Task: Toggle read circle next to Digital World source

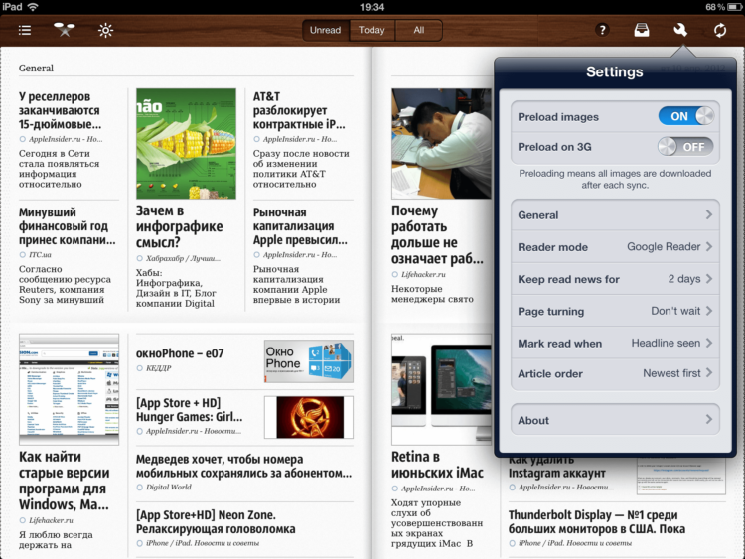Action: [140, 488]
